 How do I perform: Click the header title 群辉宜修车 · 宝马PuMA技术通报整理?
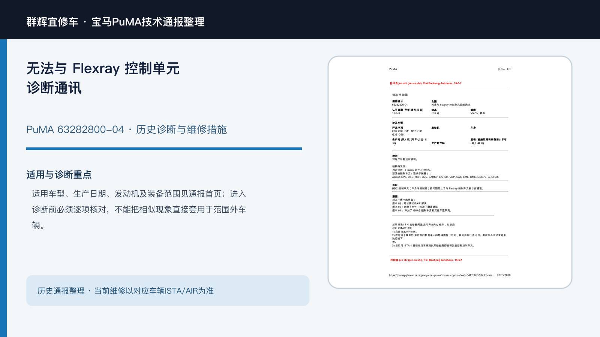point(115,22)
